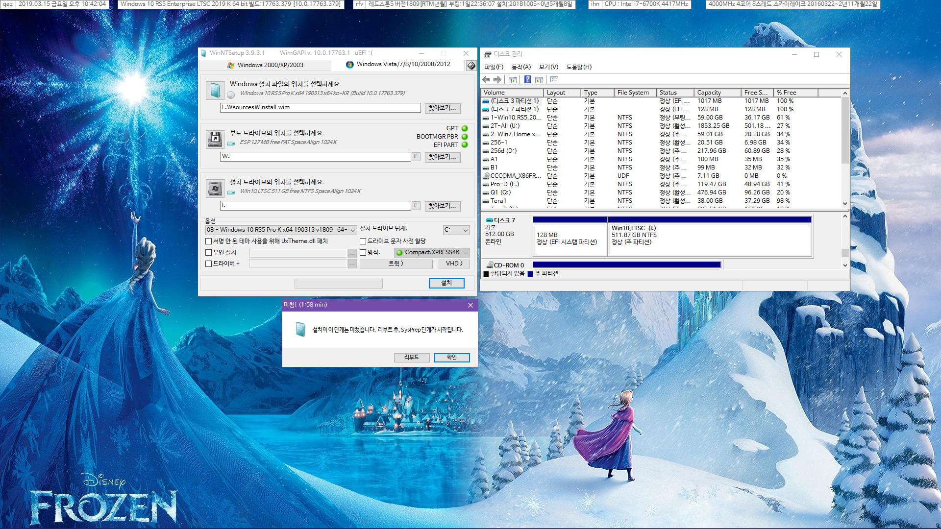Click the setup icon in finished dialog
Viewport: 941px width, 529px height.
[x=301, y=330]
